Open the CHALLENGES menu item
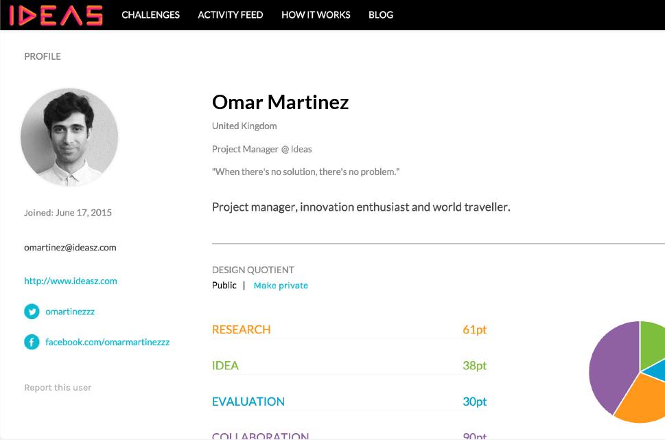665x440 pixels. (150, 14)
